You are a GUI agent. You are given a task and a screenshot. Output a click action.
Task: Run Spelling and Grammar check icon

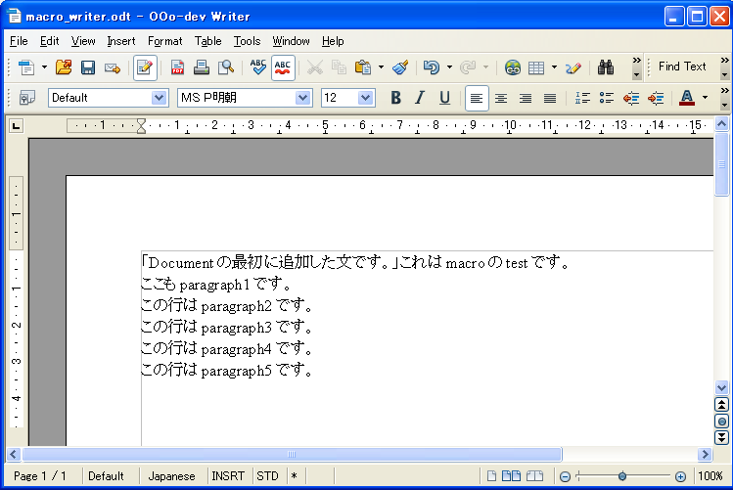tap(258, 67)
